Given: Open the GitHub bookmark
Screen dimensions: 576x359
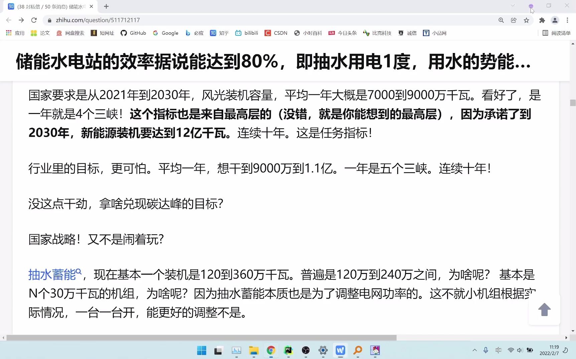Looking at the screenshot, I should 133,33.
